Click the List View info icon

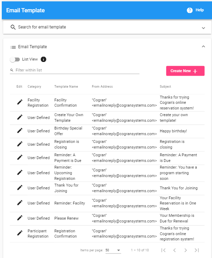[43, 59]
